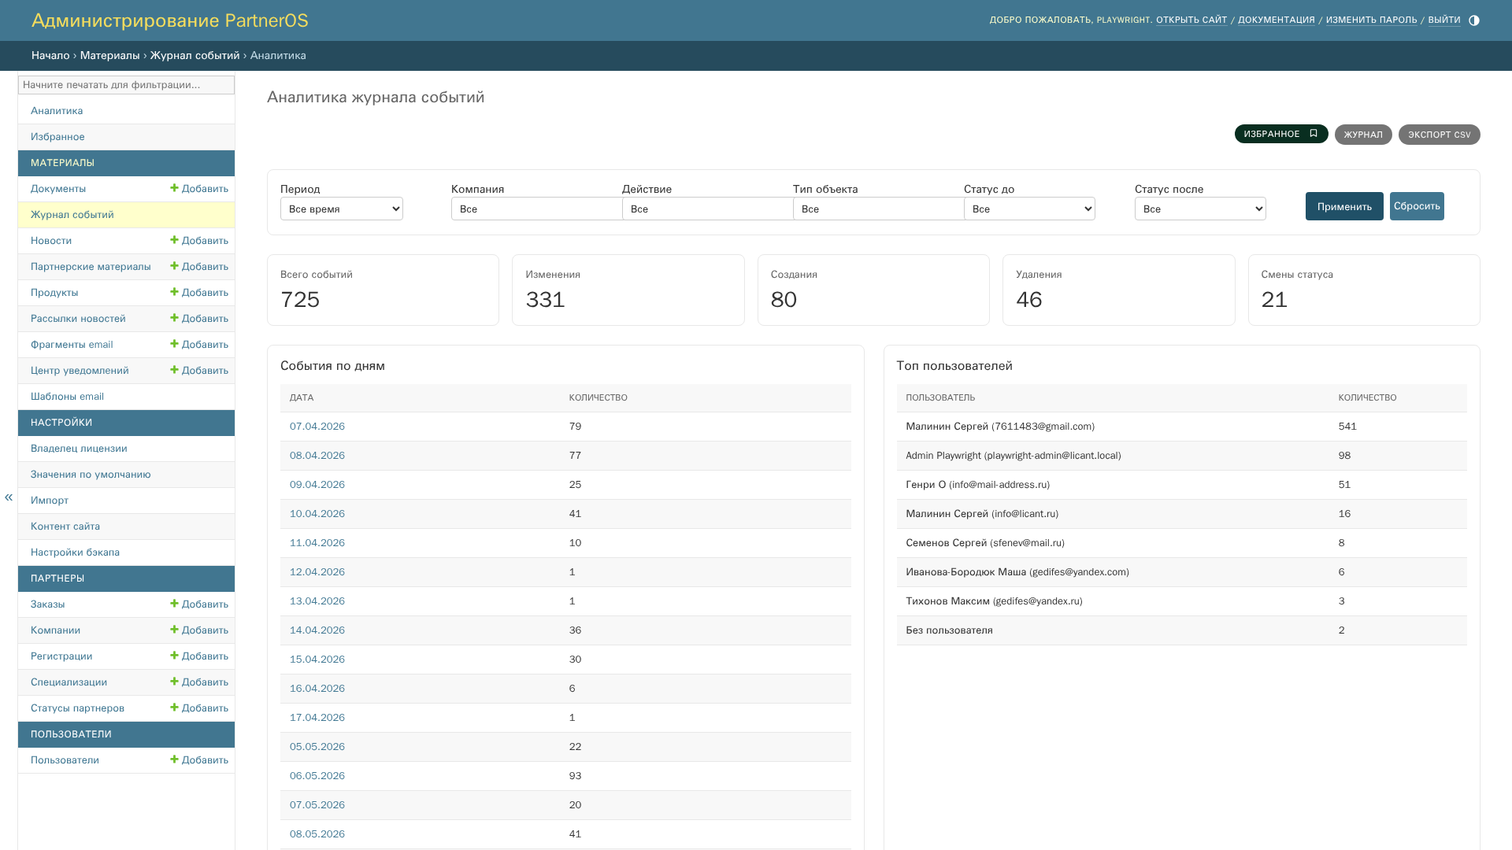Click the plus icon beside Партнерские материалы
The height and width of the screenshot is (850, 1512).
point(174,266)
